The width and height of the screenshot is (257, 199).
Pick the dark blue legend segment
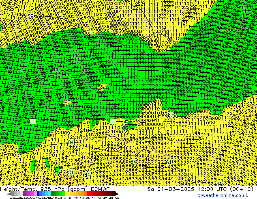coord(38,194)
